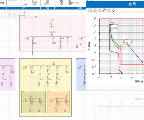The width and height of the screenshot is (144, 120).
Task: Click the blue diagonal curve in plot
Action: [x=135, y=53]
